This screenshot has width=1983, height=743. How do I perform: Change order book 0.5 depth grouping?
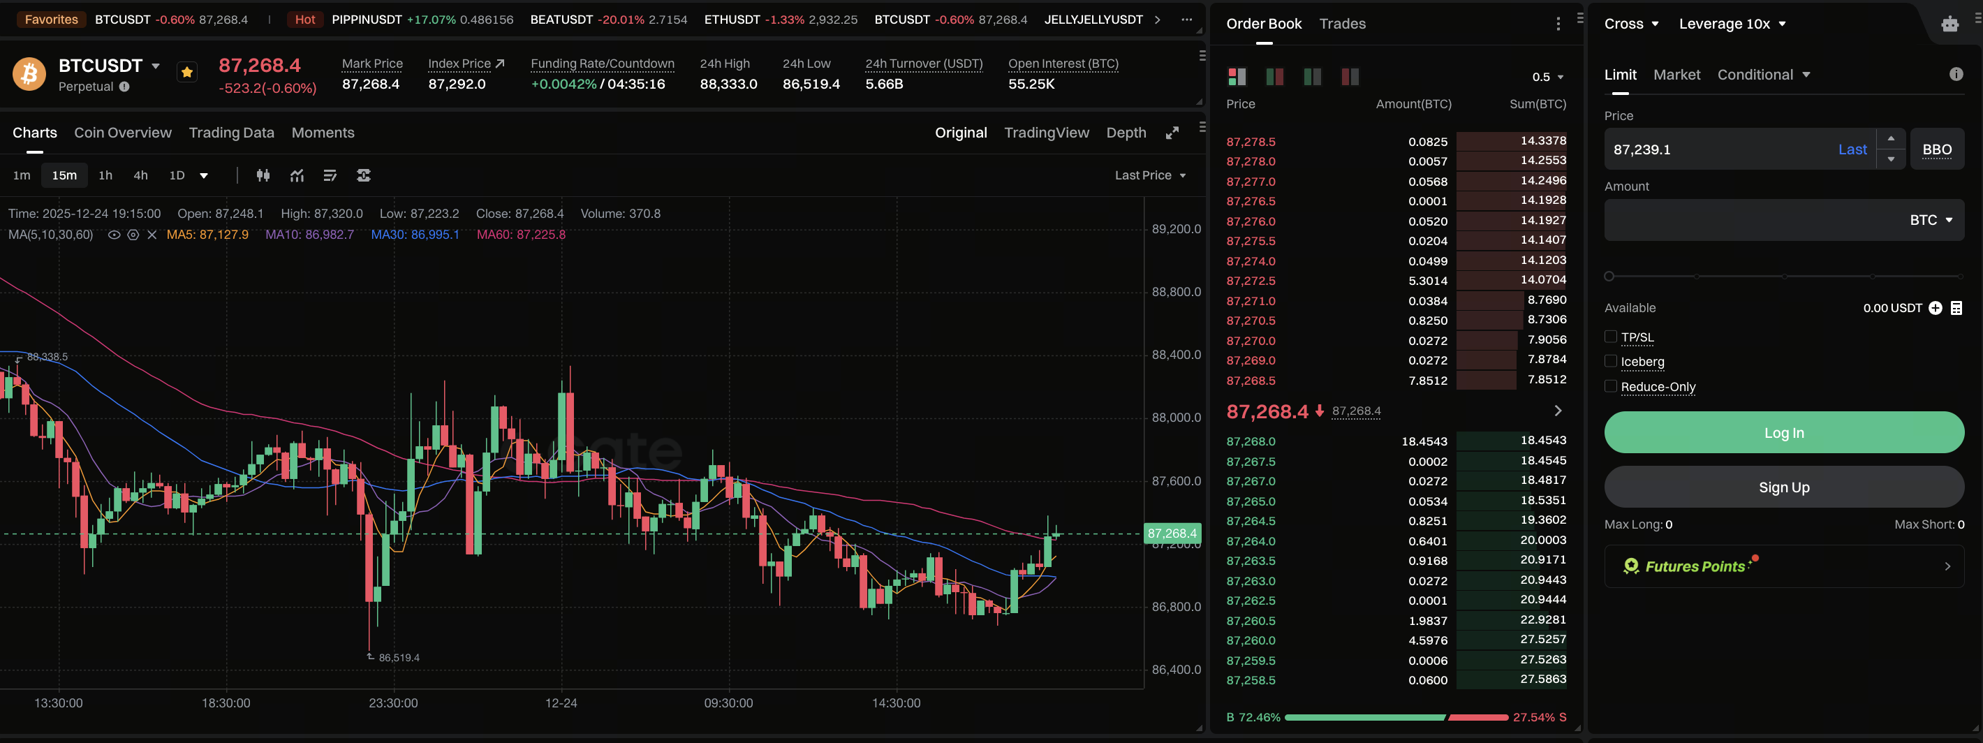[1547, 77]
